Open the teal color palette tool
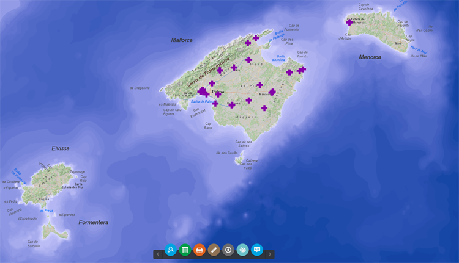This screenshot has width=459, height=263. 243,250
